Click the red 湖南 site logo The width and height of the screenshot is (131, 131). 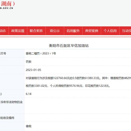[x=8, y=4]
